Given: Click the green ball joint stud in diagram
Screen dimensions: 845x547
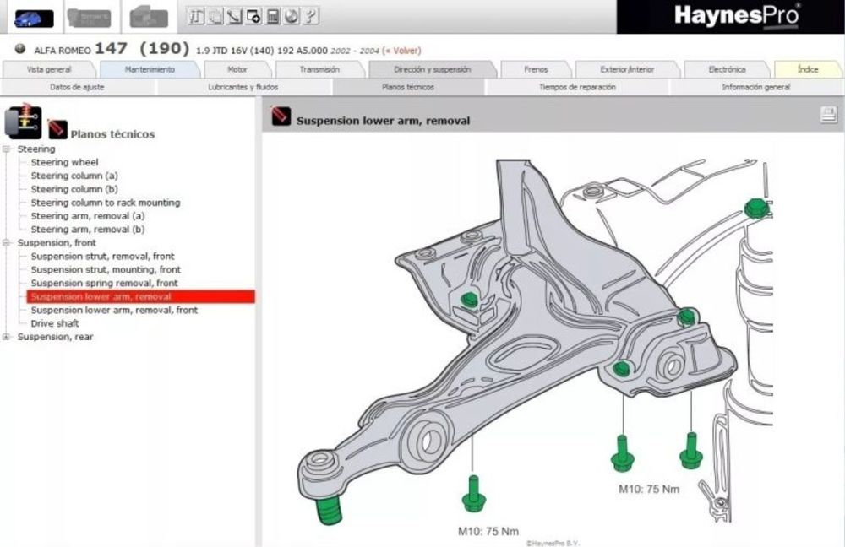Looking at the screenshot, I should (330, 510).
